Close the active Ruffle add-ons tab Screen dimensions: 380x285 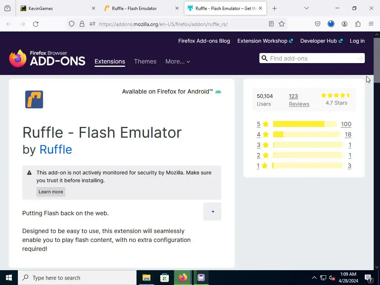pos(261,8)
